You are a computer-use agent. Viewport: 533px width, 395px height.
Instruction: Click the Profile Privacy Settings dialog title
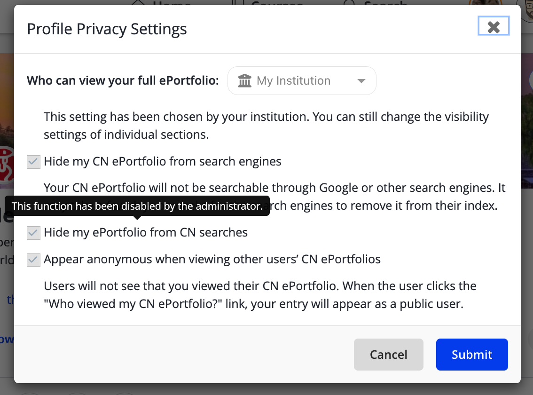point(107,29)
